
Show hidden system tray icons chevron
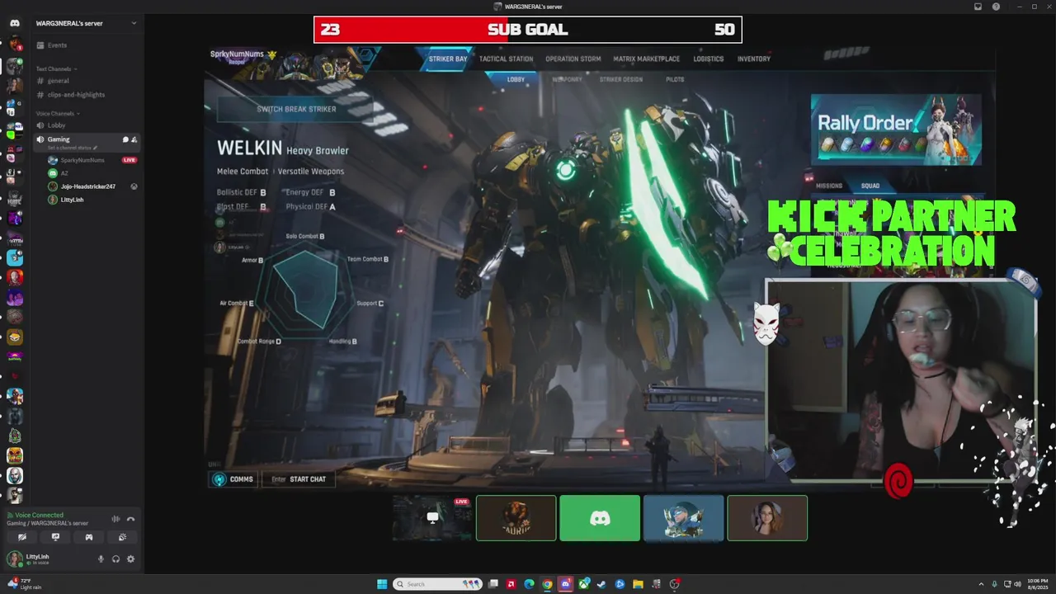pyautogui.click(x=983, y=584)
